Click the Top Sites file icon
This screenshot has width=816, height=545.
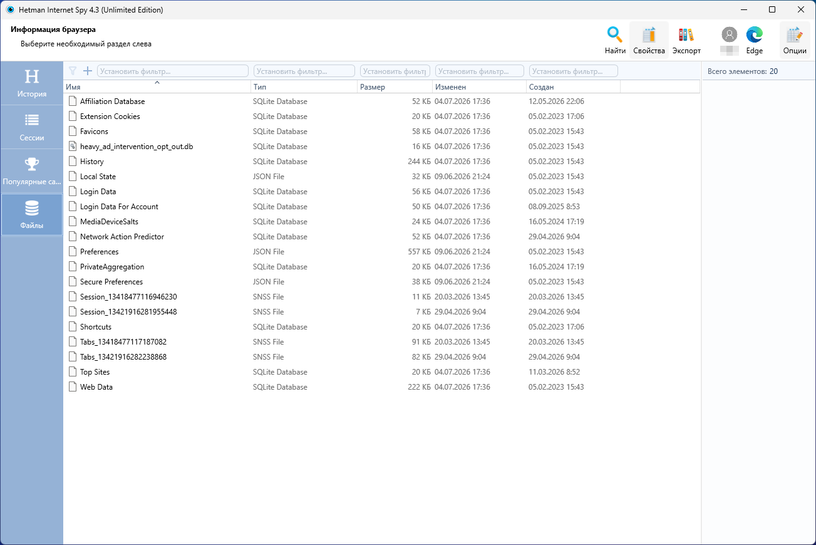coord(73,372)
